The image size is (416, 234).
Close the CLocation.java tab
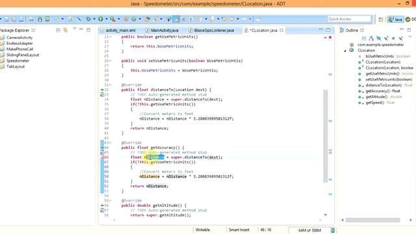[x=281, y=31]
